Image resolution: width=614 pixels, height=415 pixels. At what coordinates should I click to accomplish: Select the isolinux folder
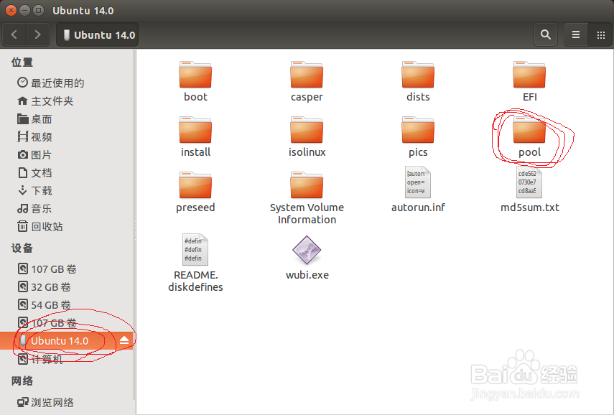point(307,136)
